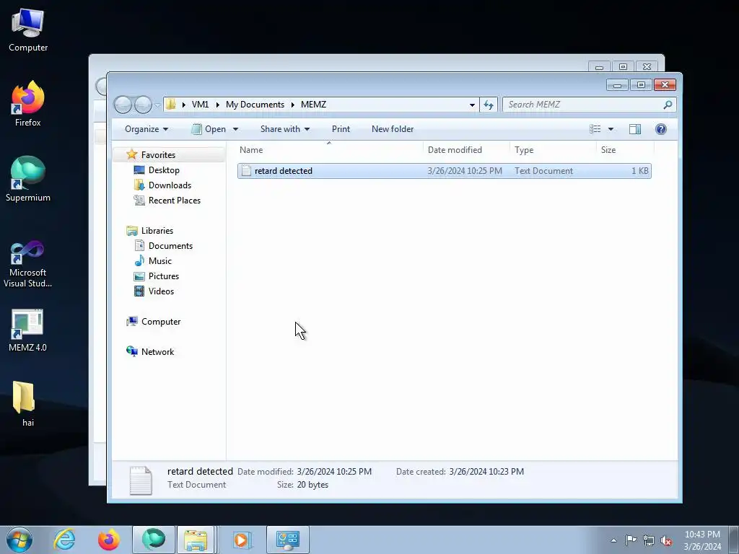Click Print in the Explorer toolbar

point(341,129)
